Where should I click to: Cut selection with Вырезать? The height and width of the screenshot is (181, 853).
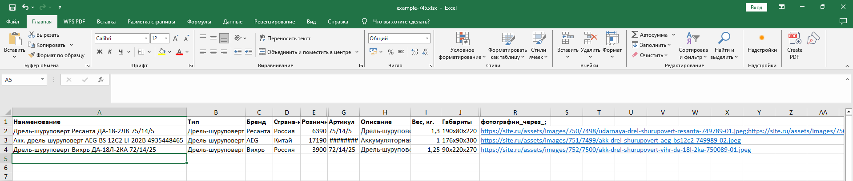(x=44, y=35)
